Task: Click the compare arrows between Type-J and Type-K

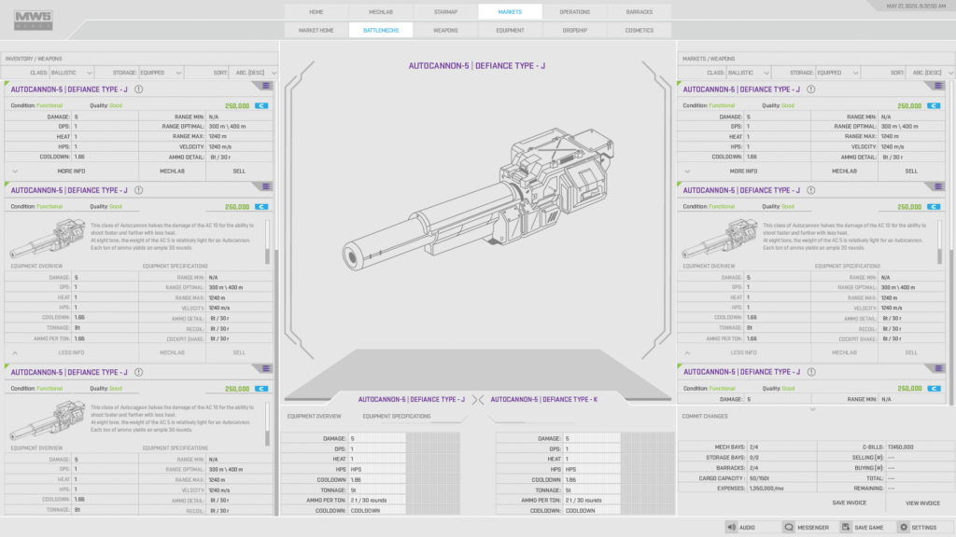Action: point(477,399)
